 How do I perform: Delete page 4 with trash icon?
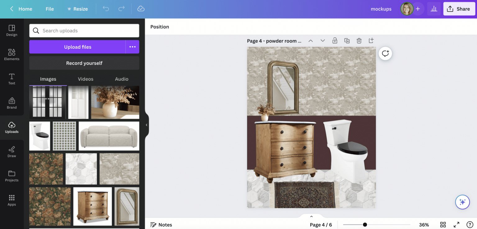point(359,40)
